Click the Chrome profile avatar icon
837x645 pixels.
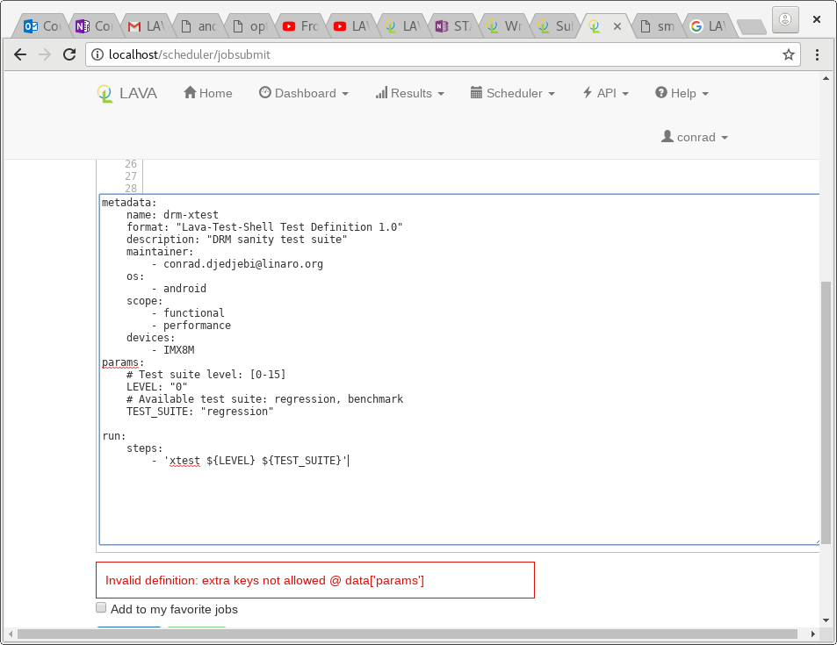point(784,18)
